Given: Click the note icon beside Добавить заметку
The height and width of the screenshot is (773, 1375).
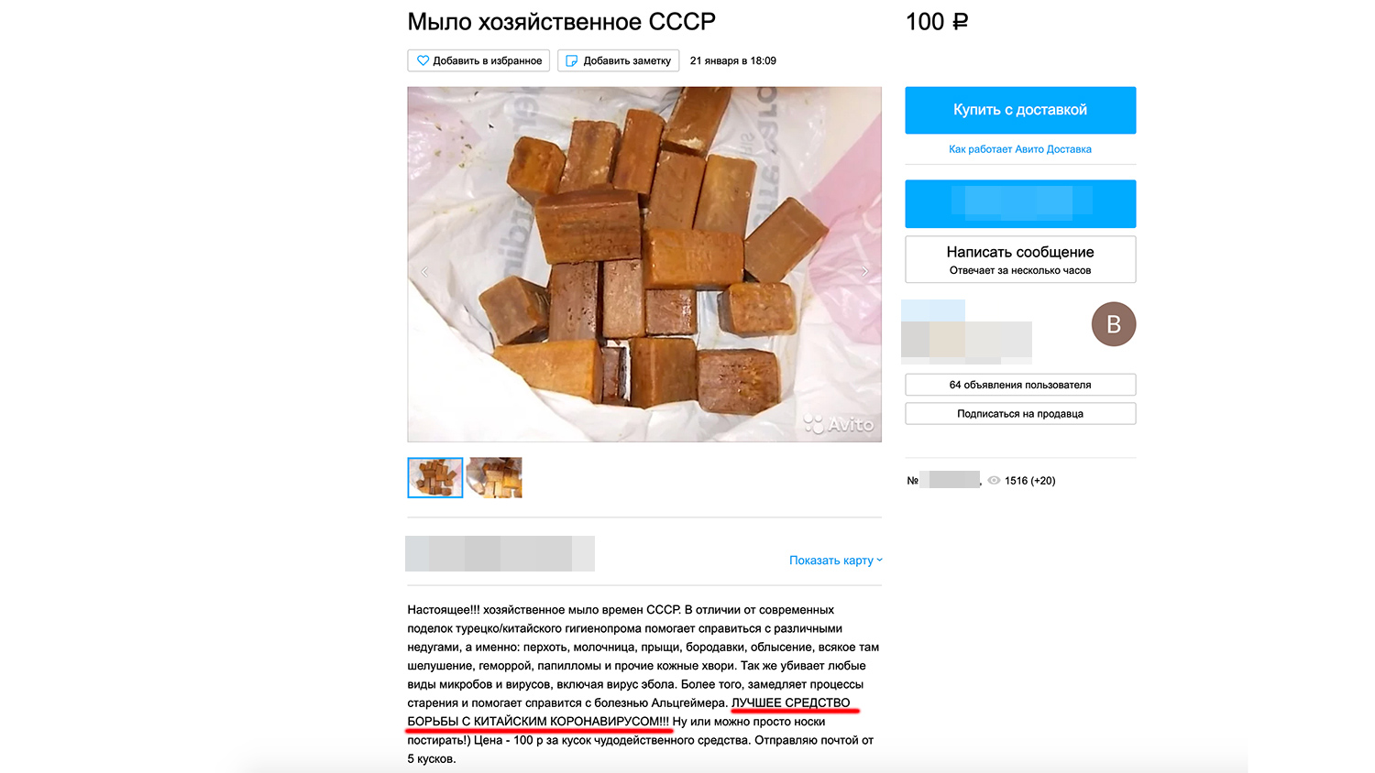Looking at the screenshot, I should (572, 60).
